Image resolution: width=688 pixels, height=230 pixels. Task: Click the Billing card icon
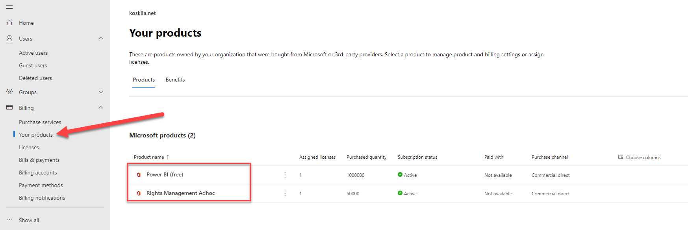tap(9, 108)
